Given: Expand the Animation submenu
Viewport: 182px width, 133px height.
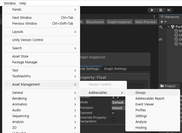Looking at the screenshot, I should [x=41, y=104].
